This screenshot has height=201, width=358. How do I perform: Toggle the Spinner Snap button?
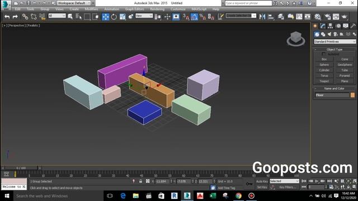click(x=211, y=17)
